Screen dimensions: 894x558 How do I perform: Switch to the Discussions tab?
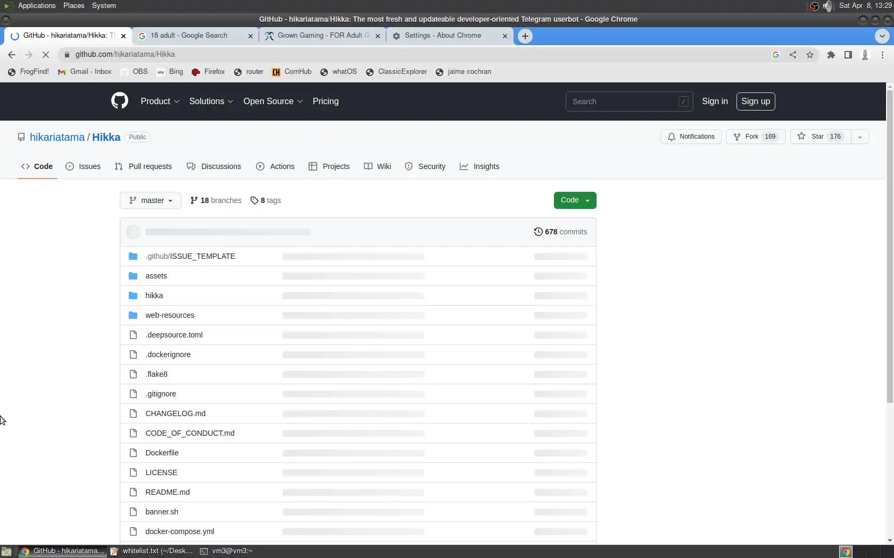point(214,166)
